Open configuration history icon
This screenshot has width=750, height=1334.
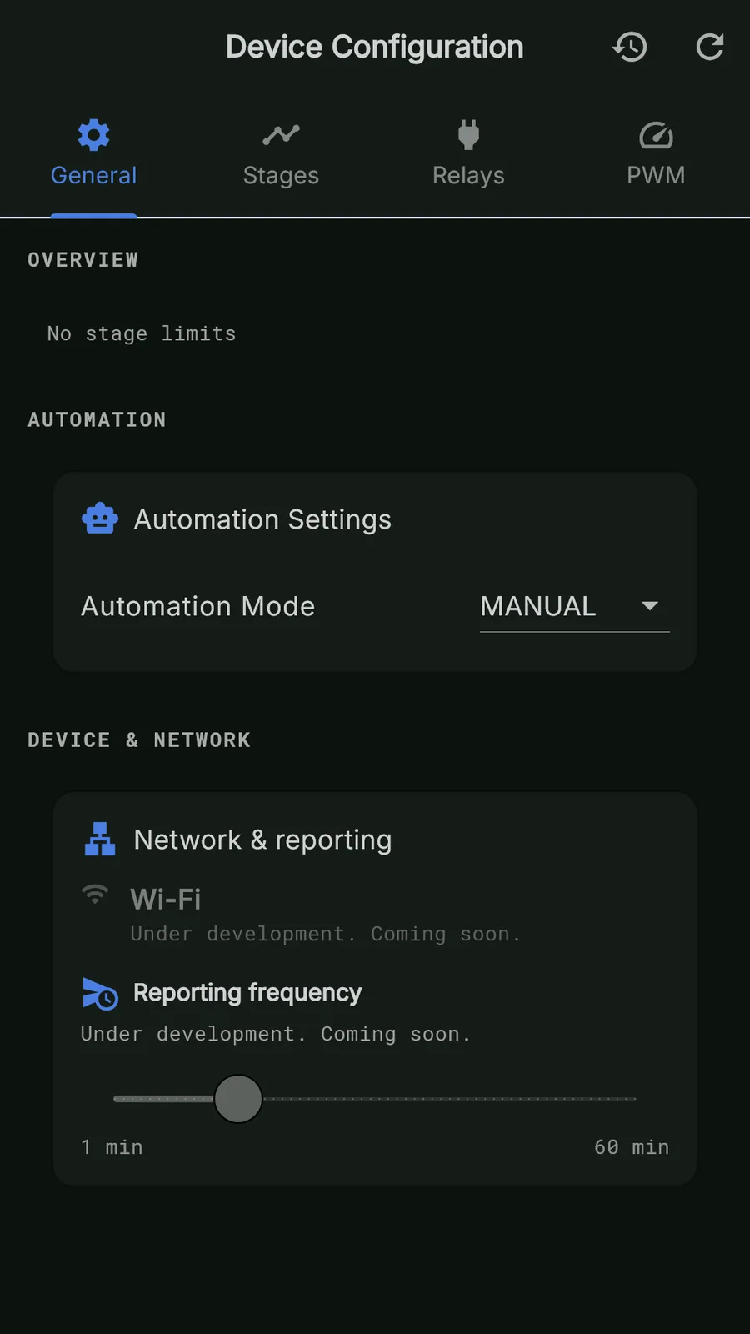pos(630,48)
